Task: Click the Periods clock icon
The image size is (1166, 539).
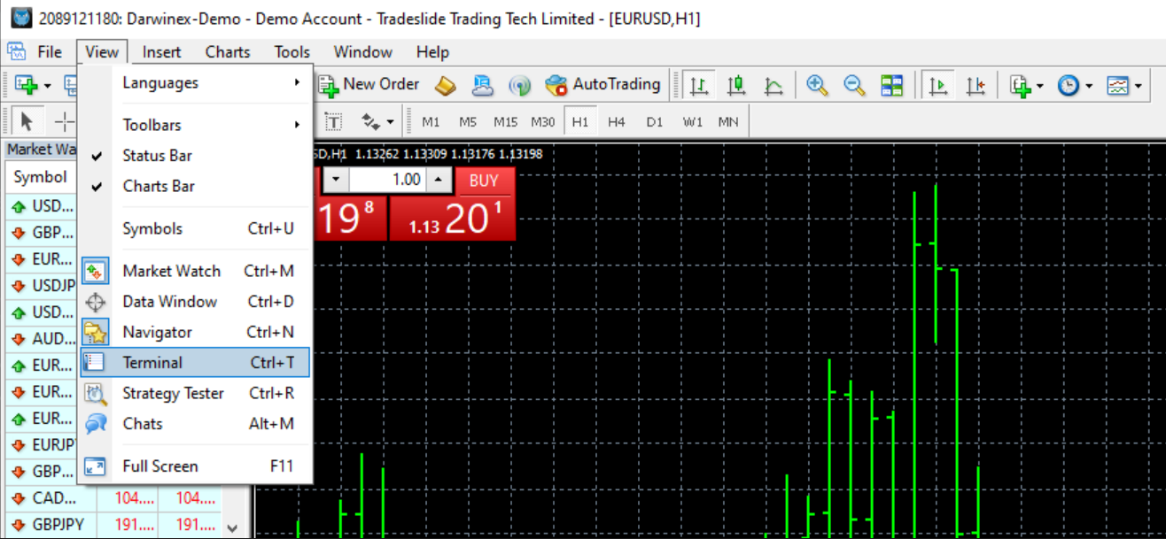Action: coord(1069,85)
